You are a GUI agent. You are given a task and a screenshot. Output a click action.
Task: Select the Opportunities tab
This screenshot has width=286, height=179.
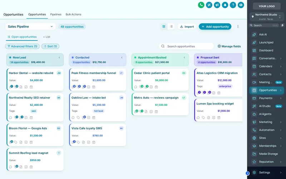[37, 14]
